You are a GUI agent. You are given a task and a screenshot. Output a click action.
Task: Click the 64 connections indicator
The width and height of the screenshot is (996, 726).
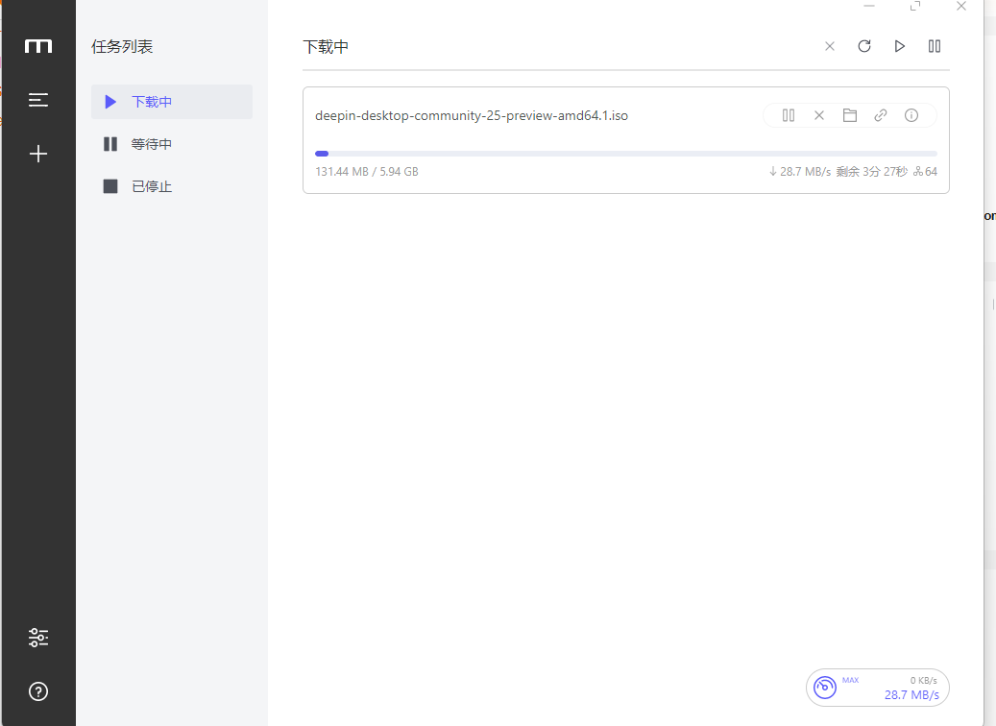coord(926,172)
